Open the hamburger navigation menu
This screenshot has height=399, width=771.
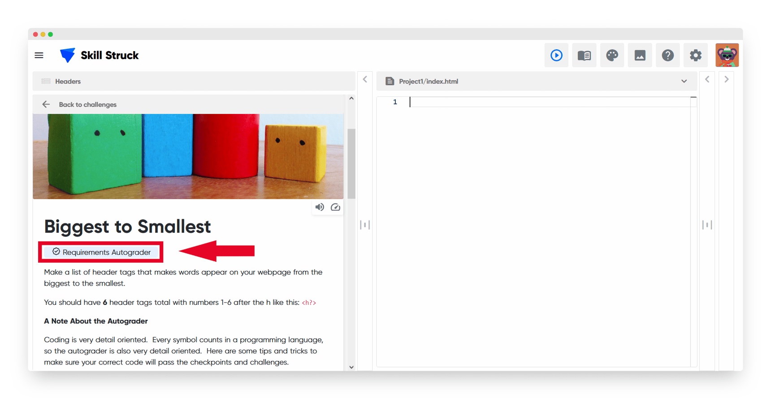tap(39, 55)
